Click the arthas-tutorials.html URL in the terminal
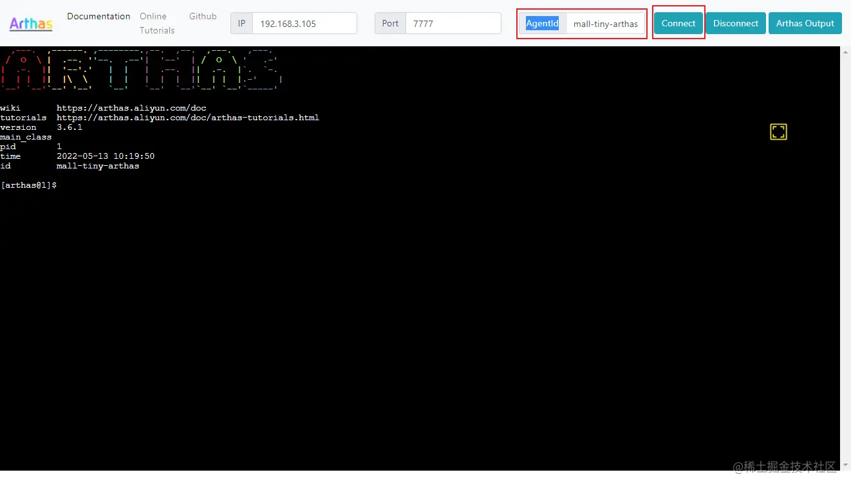The width and height of the screenshot is (851, 488). [x=188, y=118]
